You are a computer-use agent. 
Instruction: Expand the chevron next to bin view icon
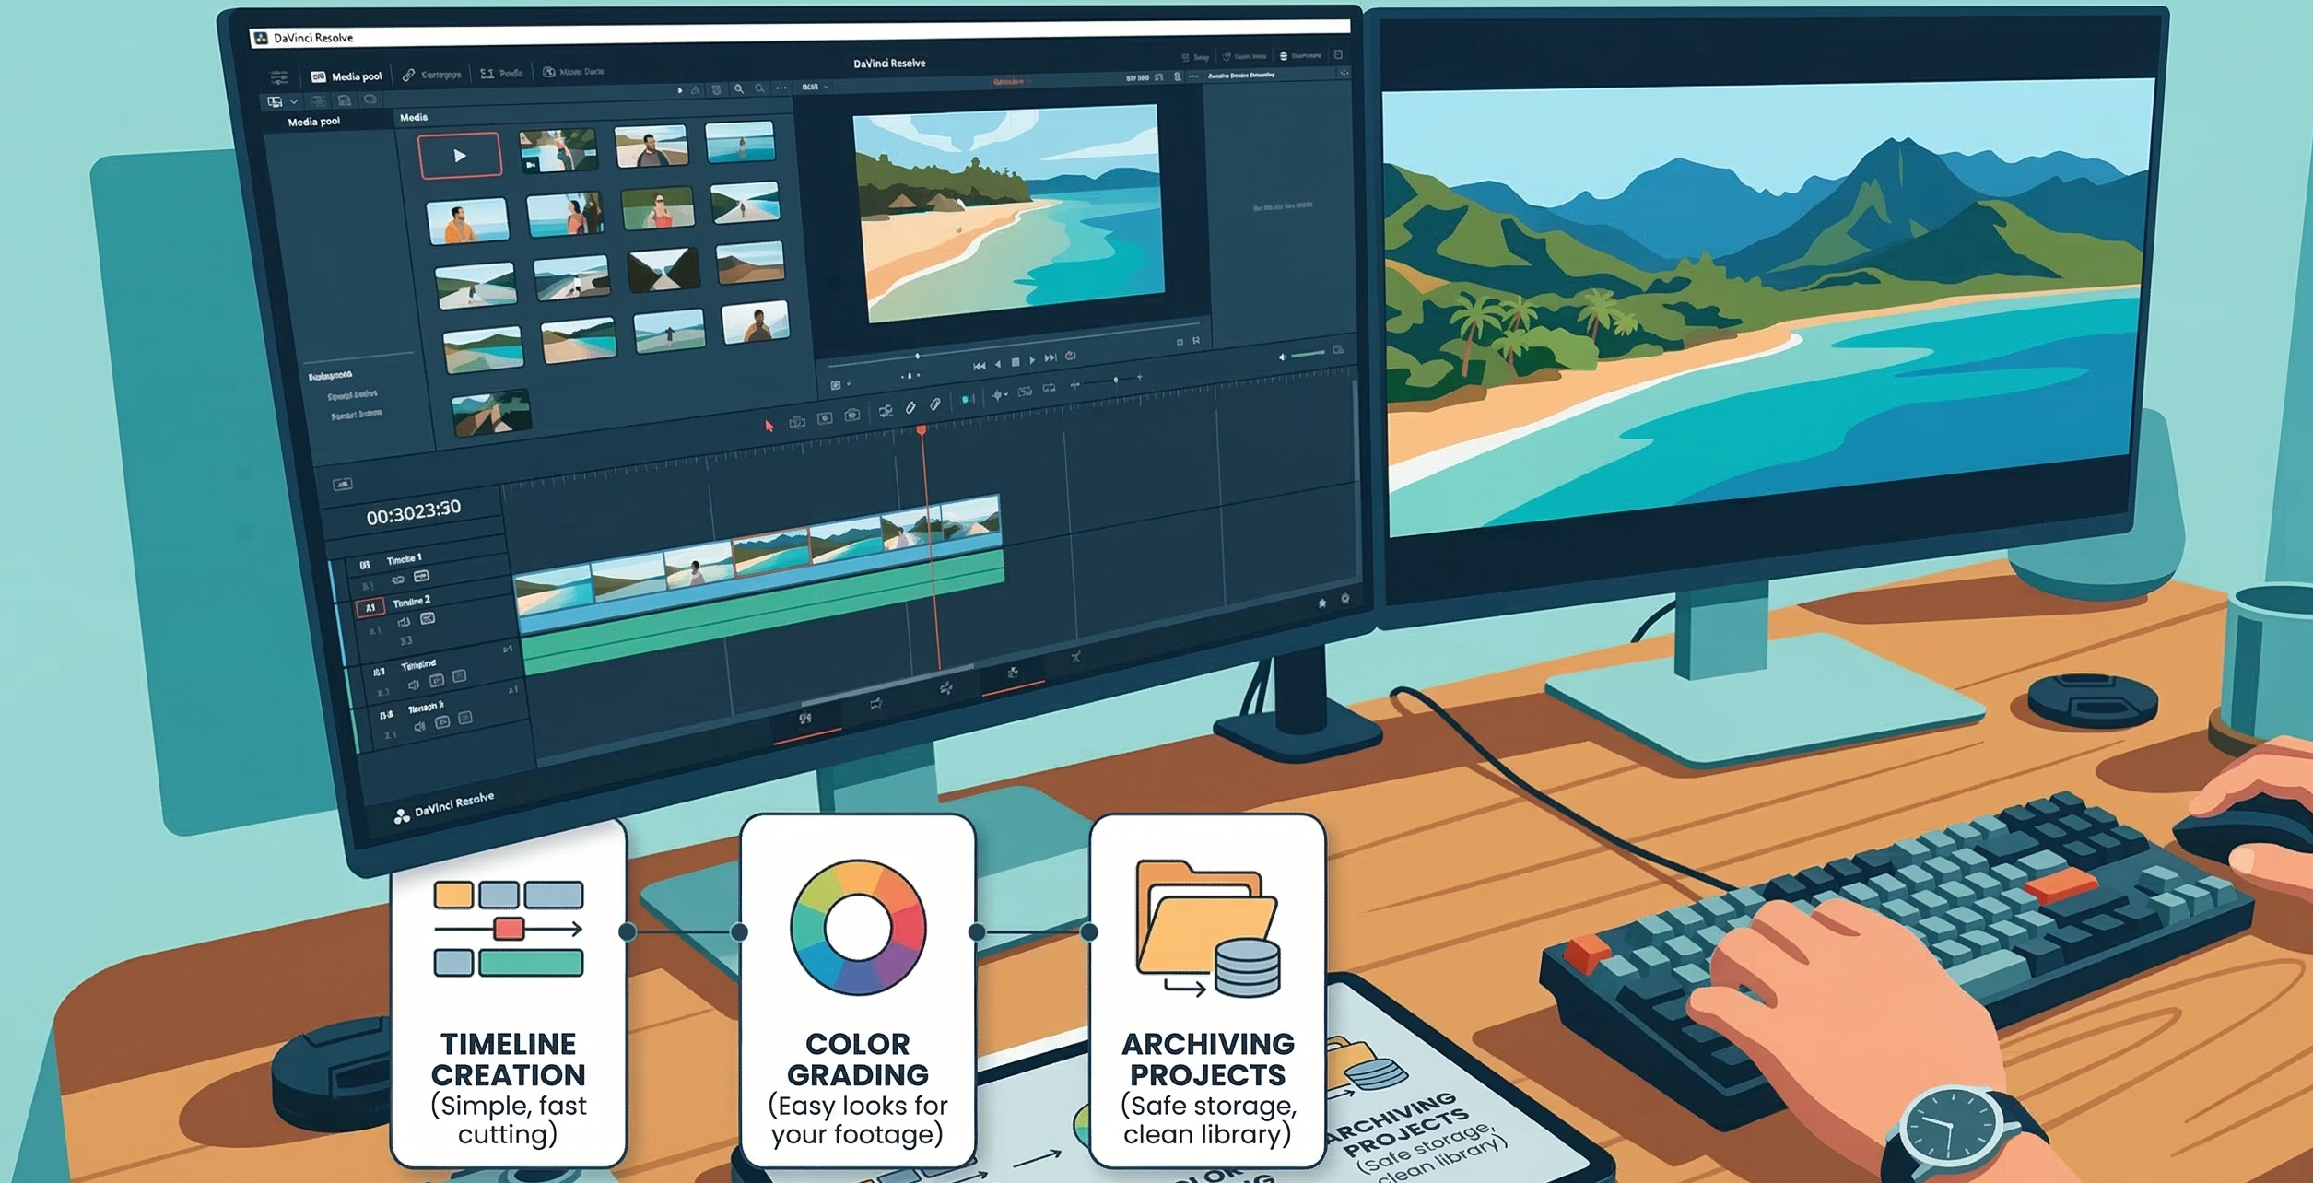coord(294,101)
